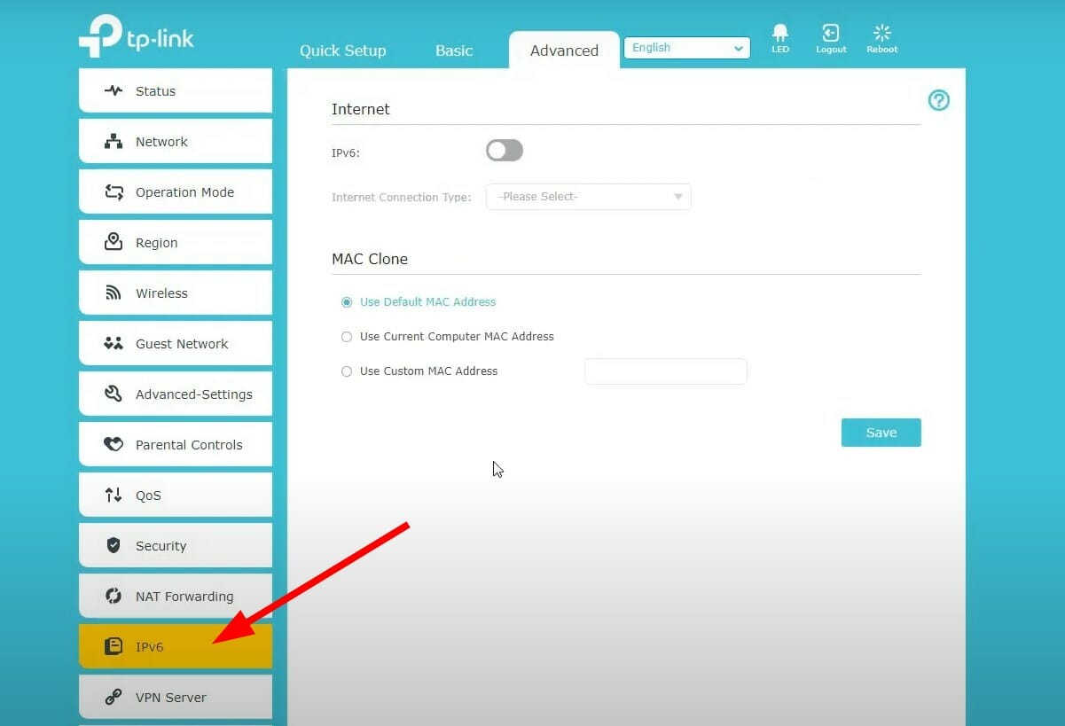
Task: Open the Advanced-Settings menu label
Action: coord(194,394)
